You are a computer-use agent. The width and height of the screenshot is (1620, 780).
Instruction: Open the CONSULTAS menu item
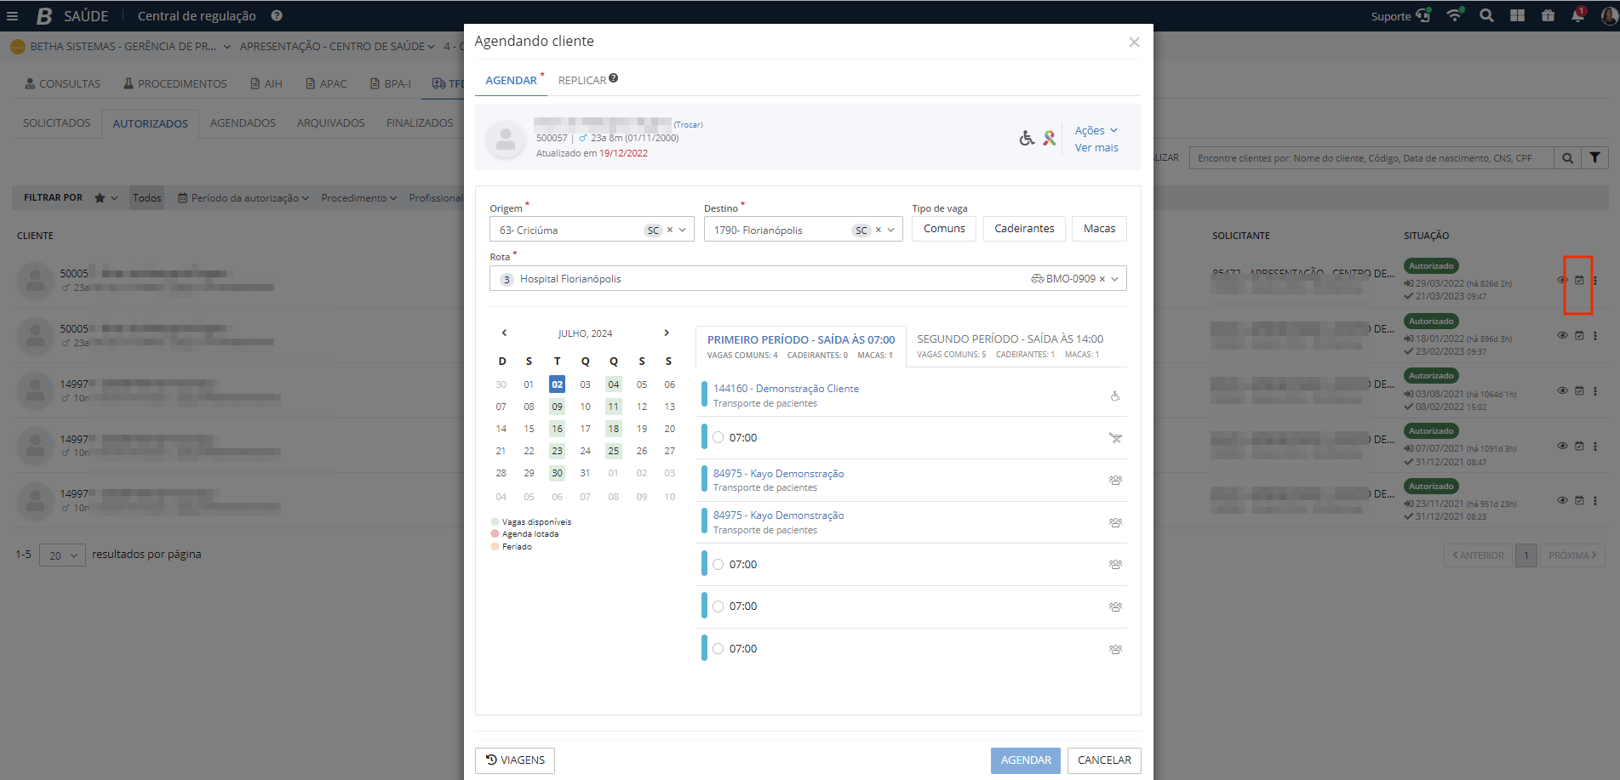coord(63,83)
